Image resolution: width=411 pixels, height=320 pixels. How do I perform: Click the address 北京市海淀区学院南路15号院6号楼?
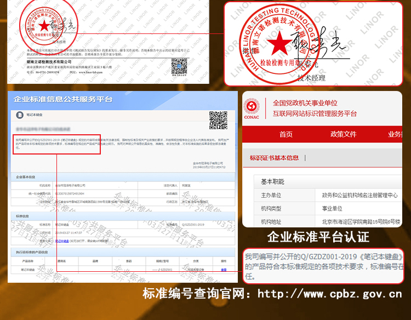(x=361, y=222)
